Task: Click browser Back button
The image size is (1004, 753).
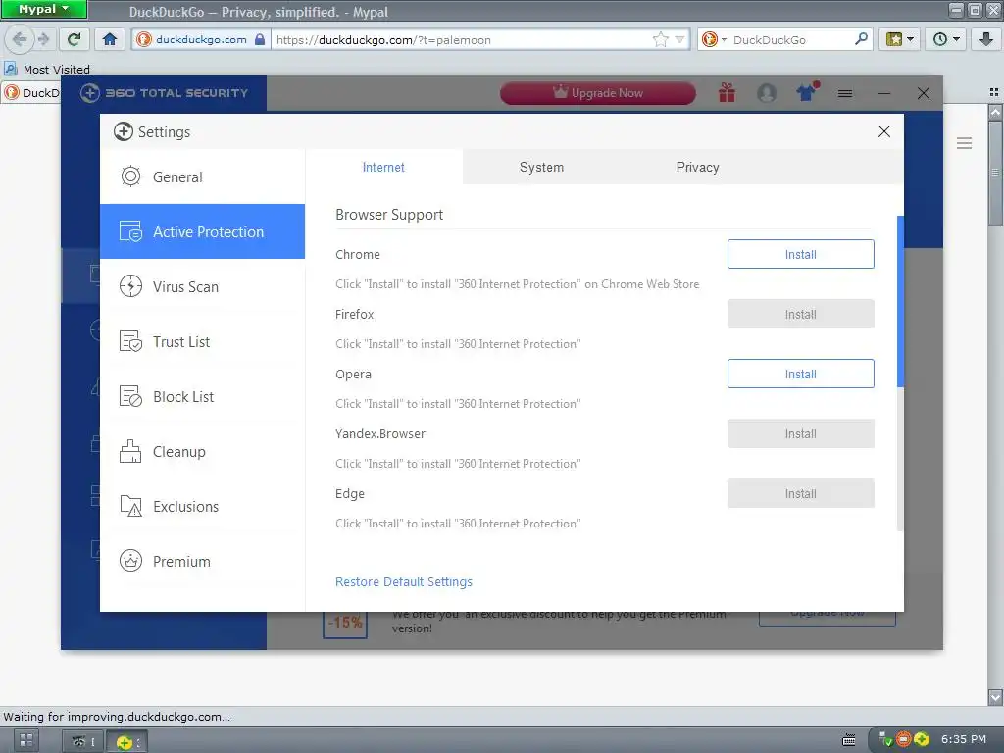Action: pos(20,39)
